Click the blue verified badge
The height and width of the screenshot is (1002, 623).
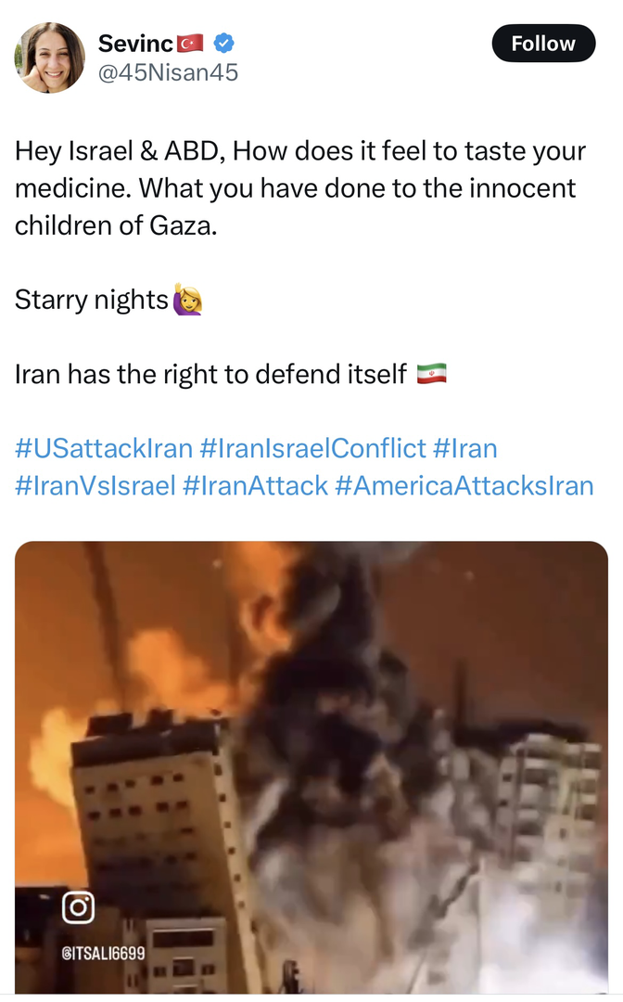click(x=224, y=43)
